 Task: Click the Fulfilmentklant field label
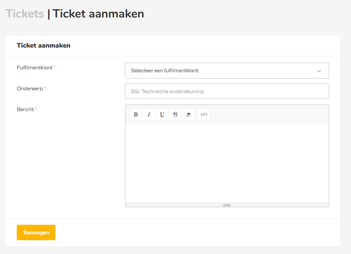[x=35, y=67]
